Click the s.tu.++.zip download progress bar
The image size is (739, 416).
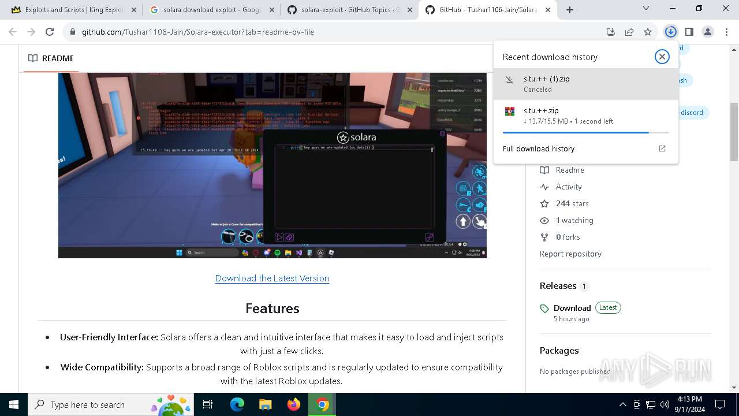pyautogui.click(x=585, y=132)
